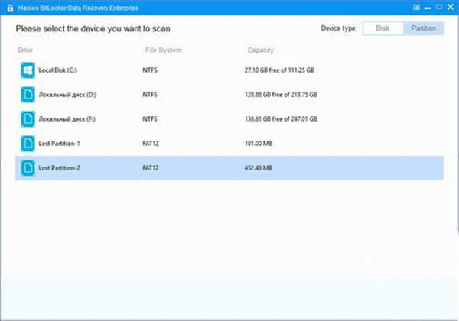
Task: Click FAT12 value for Lost Partition-1
Action: (x=151, y=144)
